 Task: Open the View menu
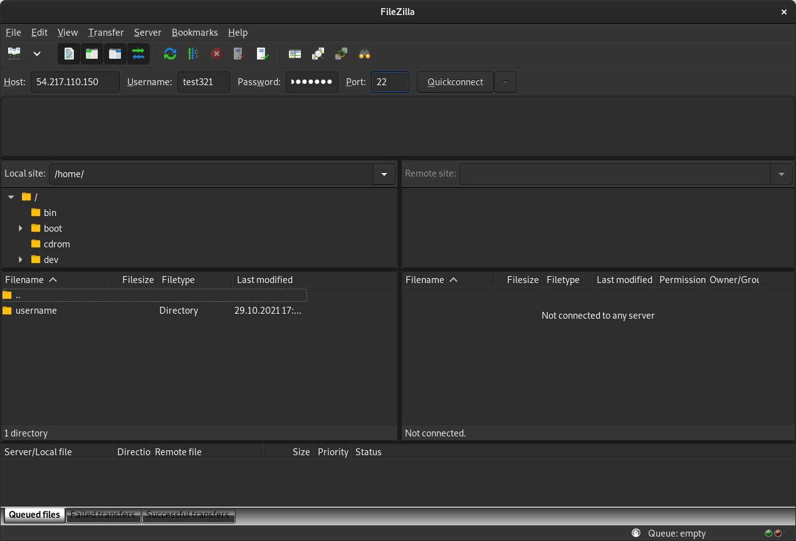pyautogui.click(x=68, y=33)
